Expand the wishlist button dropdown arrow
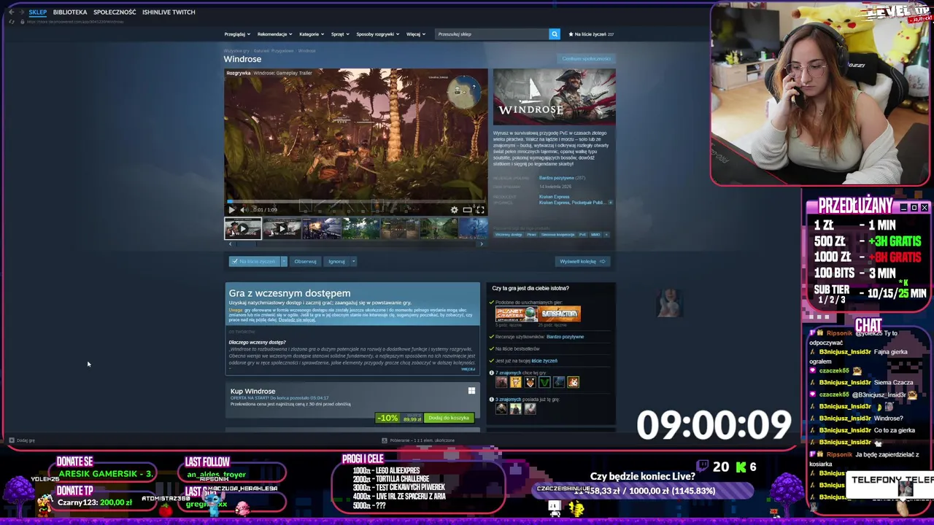The image size is (934, 525). (x=284, y=261)
